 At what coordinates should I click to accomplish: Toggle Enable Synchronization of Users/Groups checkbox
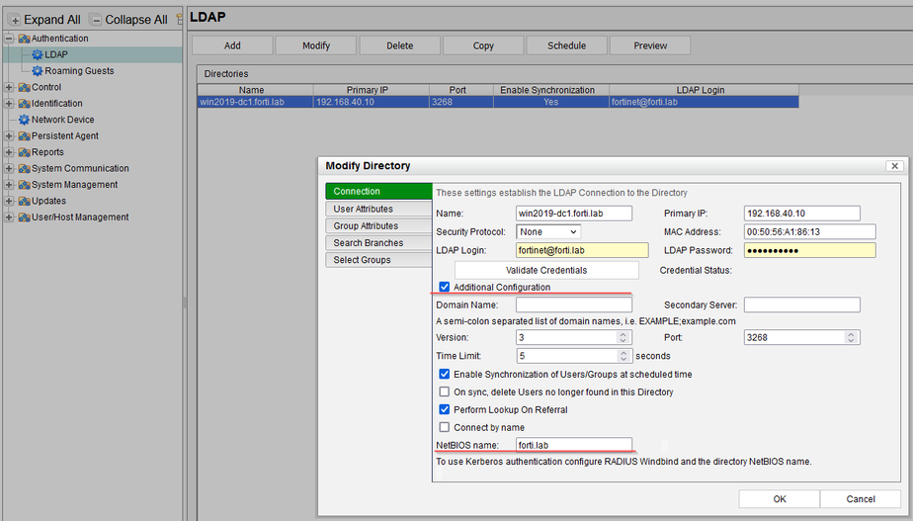tap(445, 374)
